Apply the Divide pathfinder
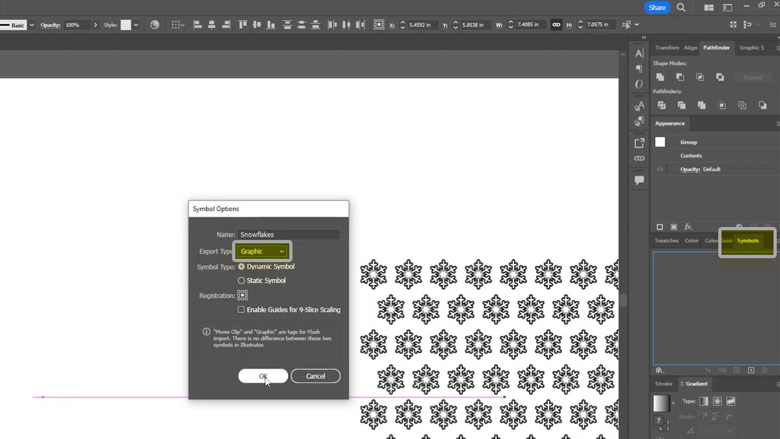The image size is (780, 439). (x=662, y=105)
